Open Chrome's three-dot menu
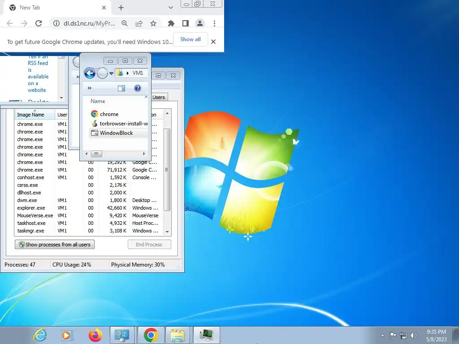 (x=214, y=23)
